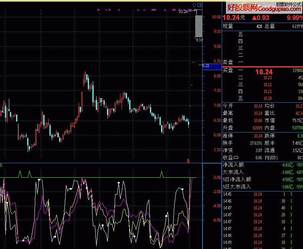Click the red S marker below the chart
This screenshot has width=303, height=249.
(x=188, y=161)
